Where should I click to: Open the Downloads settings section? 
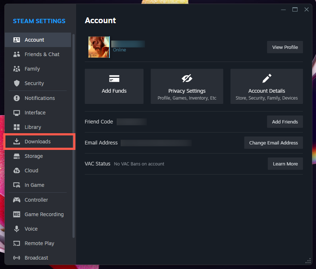coord(38,142)
